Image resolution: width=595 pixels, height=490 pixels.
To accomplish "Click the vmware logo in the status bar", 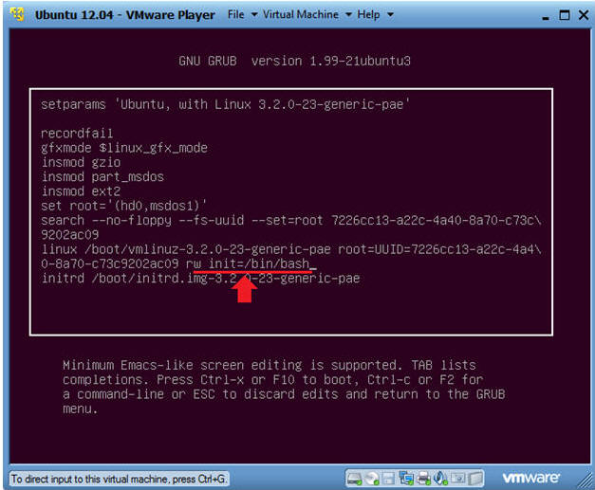I will pyautogui.click(x=530, y=479).
